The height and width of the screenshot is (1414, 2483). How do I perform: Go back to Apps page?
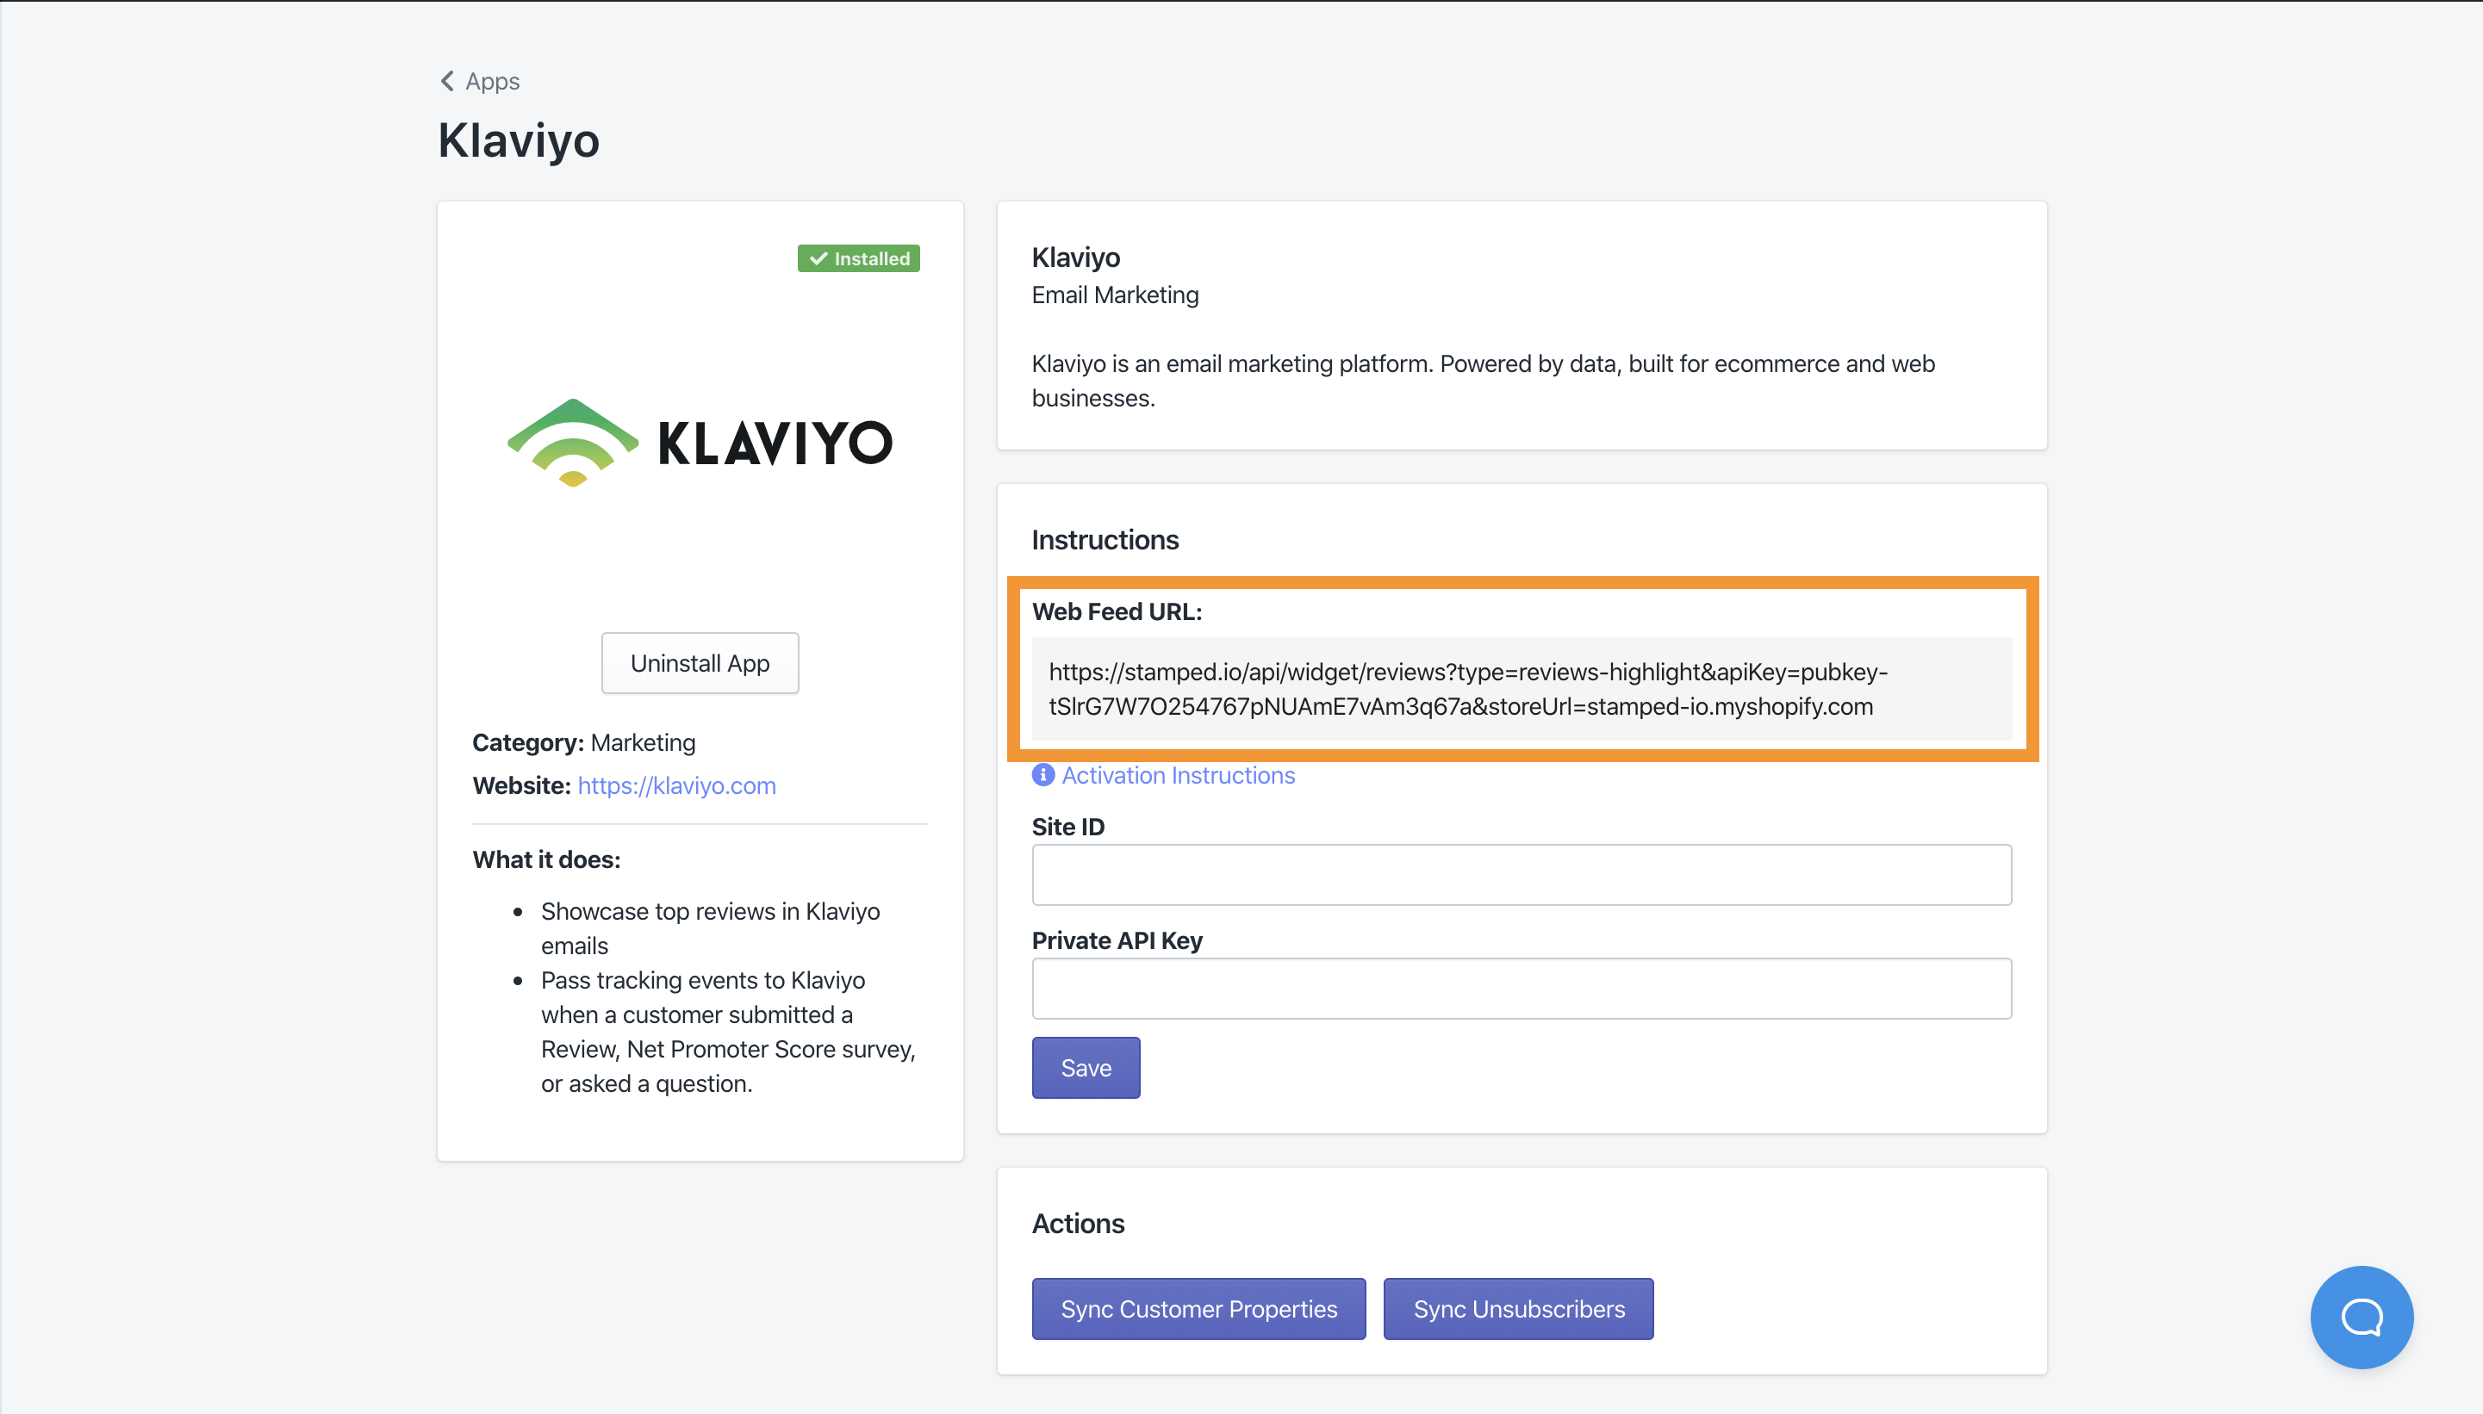(x=492, y=82)
